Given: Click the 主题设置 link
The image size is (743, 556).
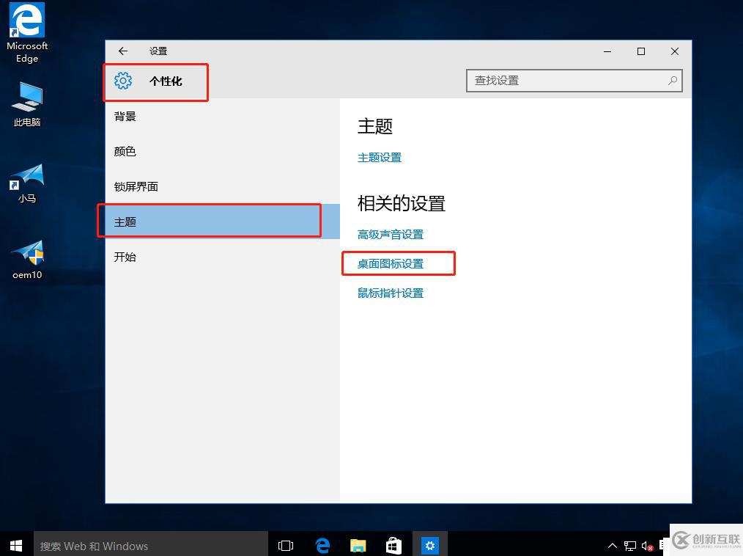Looking at the screenshot, I should coord(380,158).
